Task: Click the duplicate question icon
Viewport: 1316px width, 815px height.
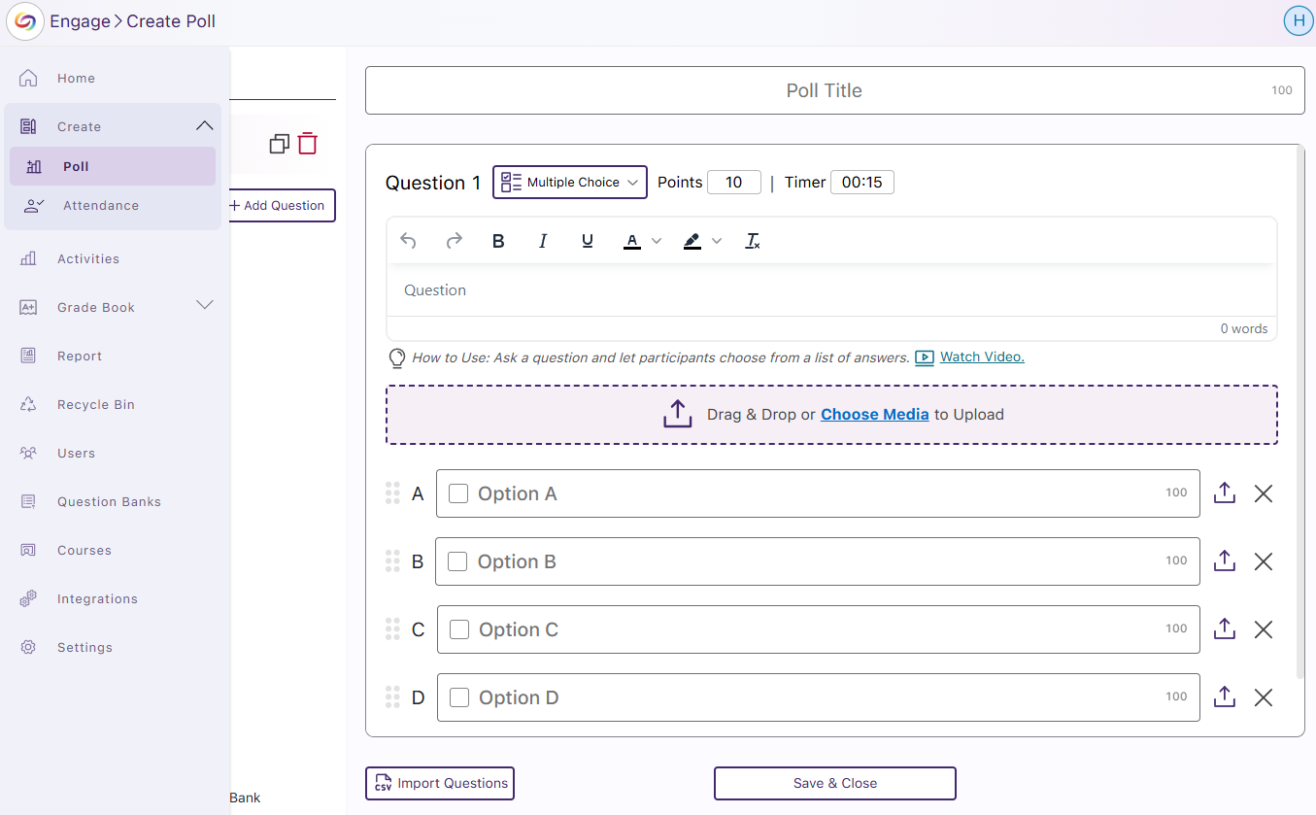Action: click(x=280, y=144)
